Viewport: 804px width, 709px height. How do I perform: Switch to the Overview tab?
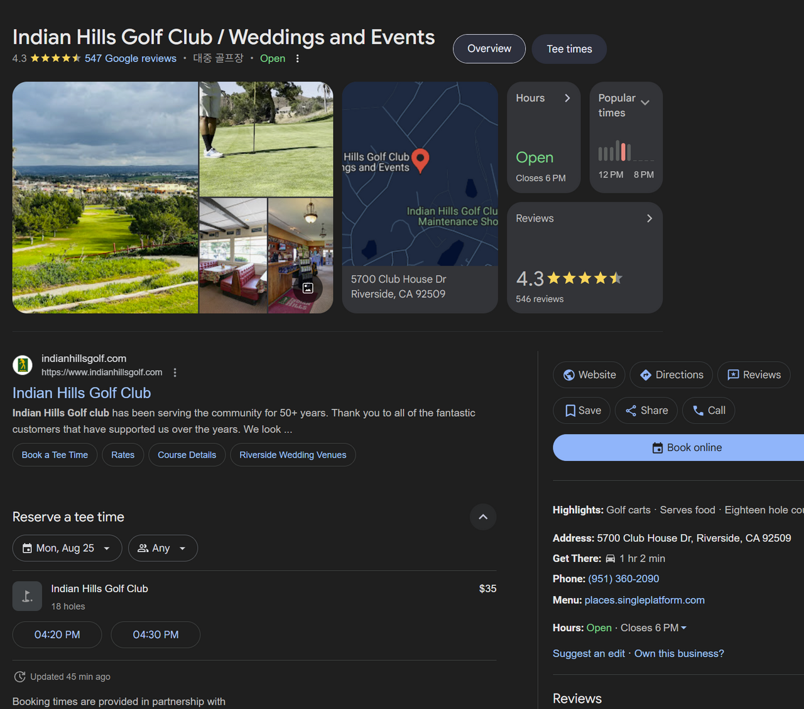[489, 49]
